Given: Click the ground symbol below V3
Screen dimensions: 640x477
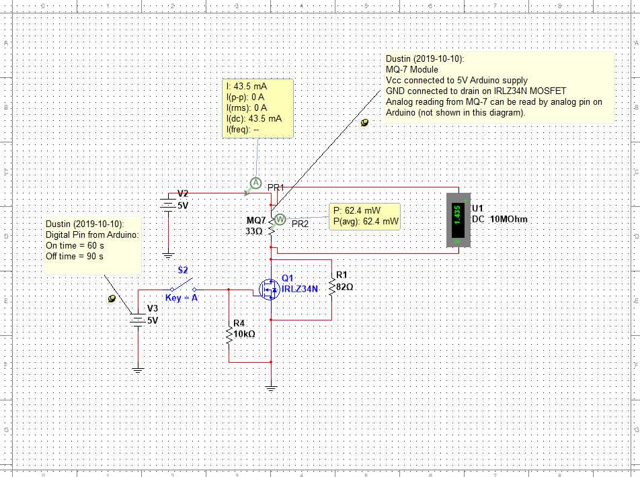Looking at the screenshot, I should pyautogui.click(x=138, y=370).
